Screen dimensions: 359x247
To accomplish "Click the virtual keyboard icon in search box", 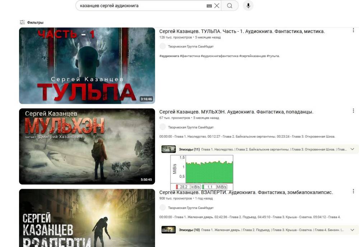I will tap(209, 6).
